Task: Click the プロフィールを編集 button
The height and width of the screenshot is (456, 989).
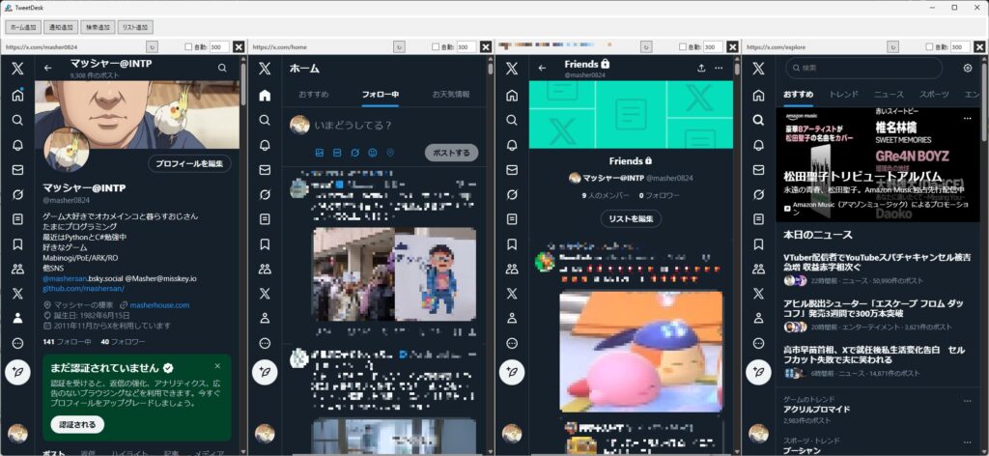Action: pyautogui.click(x=189, y=163)
